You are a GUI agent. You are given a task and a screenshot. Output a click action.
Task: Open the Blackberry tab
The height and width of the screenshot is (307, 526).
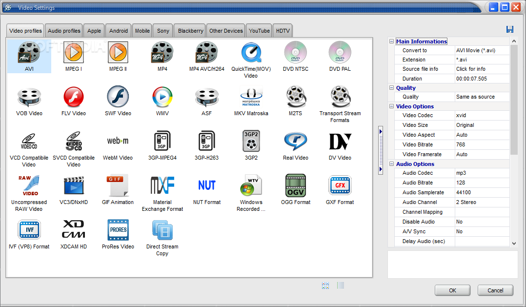click(190, 31)
